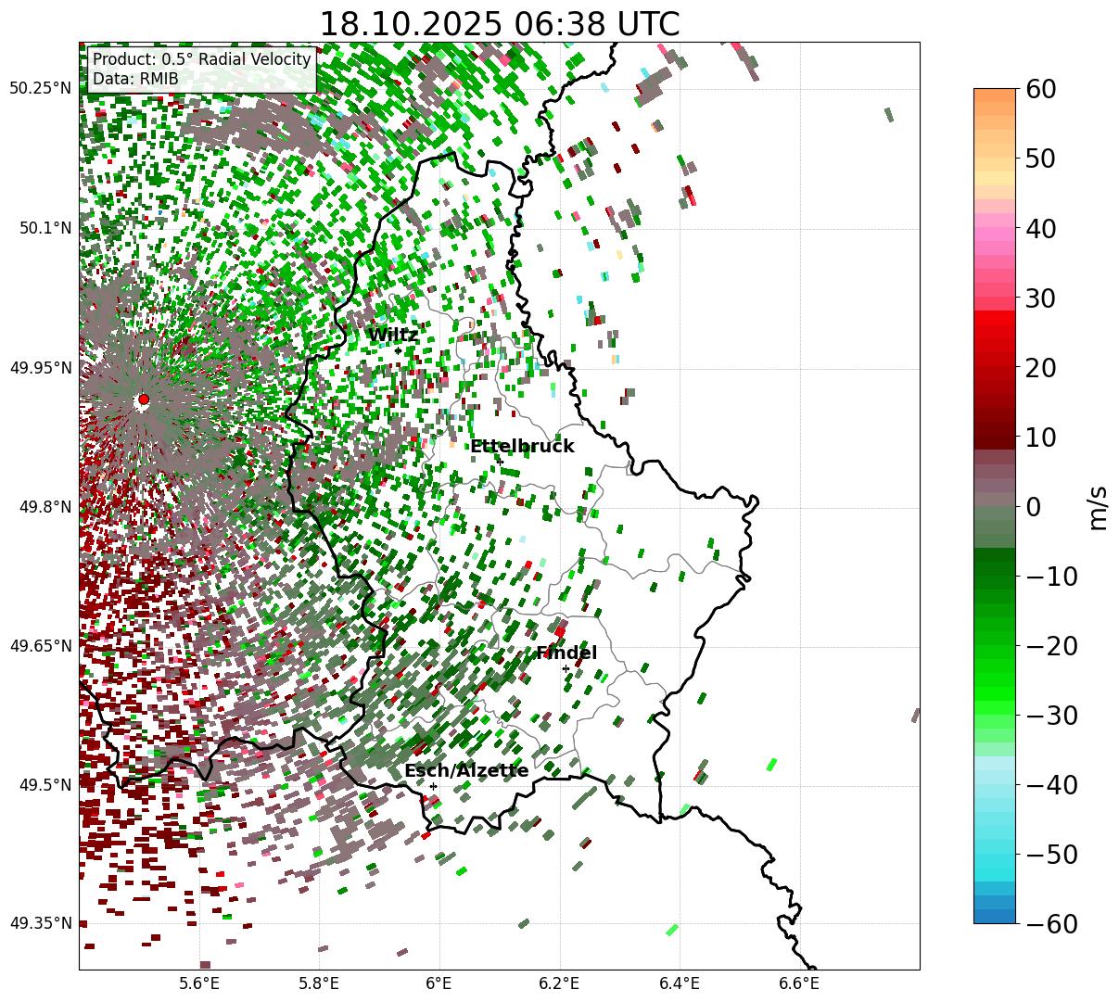Click the colorbar 20 tick label
This screenshot has width=1119, height=1002.
(x=1040, y=367)
